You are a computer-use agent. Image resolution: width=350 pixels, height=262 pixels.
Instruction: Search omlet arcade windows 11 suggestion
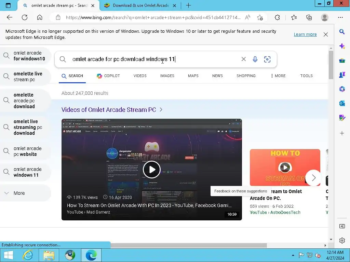[x=25, y=172]
